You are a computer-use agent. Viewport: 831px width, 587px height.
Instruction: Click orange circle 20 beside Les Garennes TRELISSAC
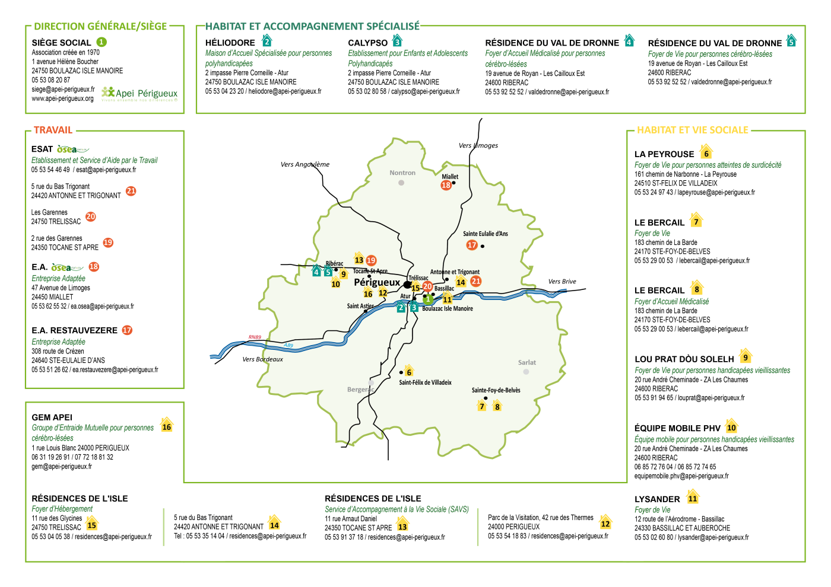(x=91, y=216)
